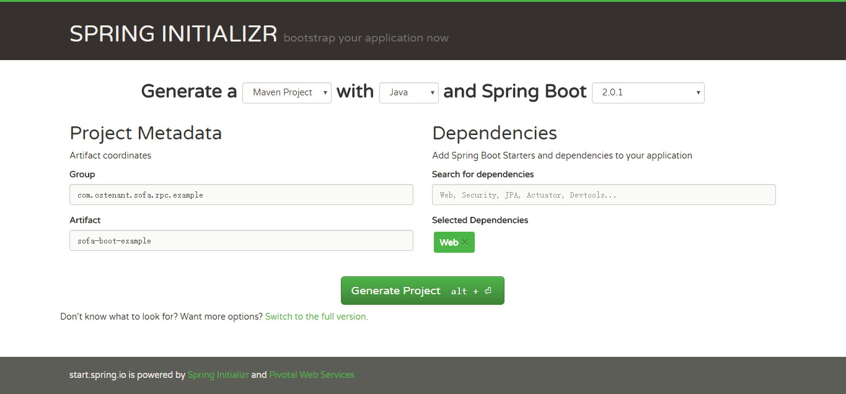The image size is (846, 394).
Task: Click the Selected Dependencies label
Action: click(480, 220)
